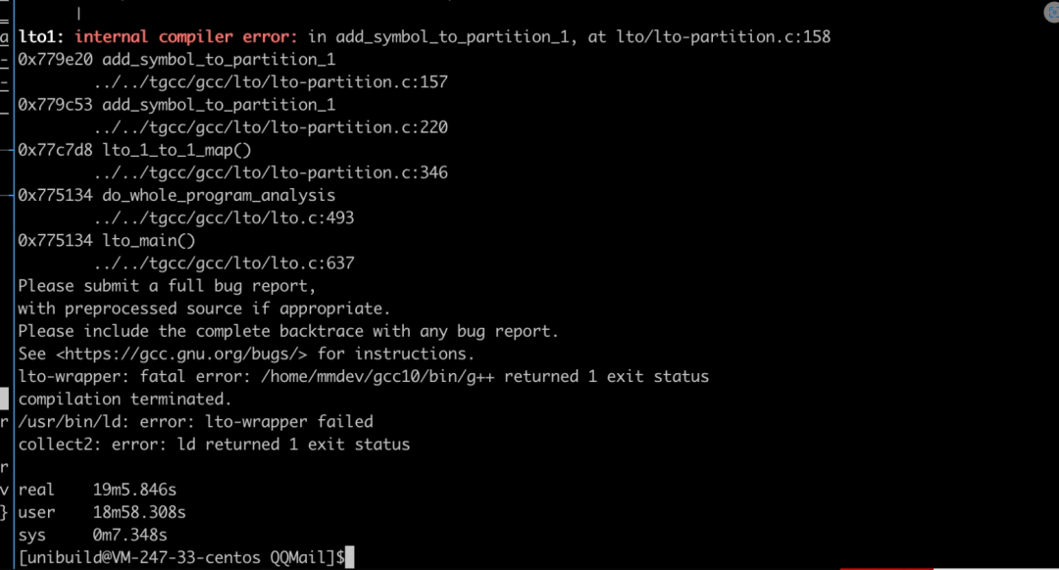The height and width of the screenshot is (570, 1059).
Task: Click the lto-partition.c:157 file path
Action: click(271, 82)
